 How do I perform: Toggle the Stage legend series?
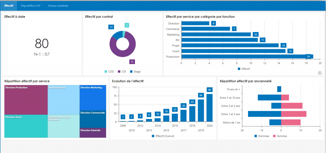click(x=135, y=71)
